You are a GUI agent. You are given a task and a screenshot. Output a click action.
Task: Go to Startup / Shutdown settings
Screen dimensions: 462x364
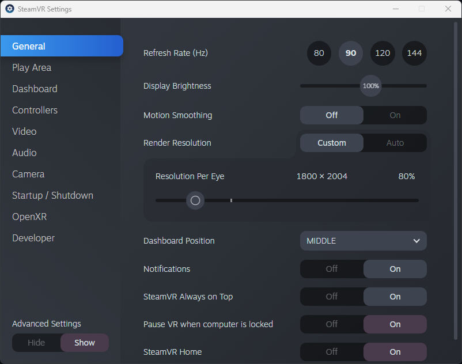(x=53, y=196)
